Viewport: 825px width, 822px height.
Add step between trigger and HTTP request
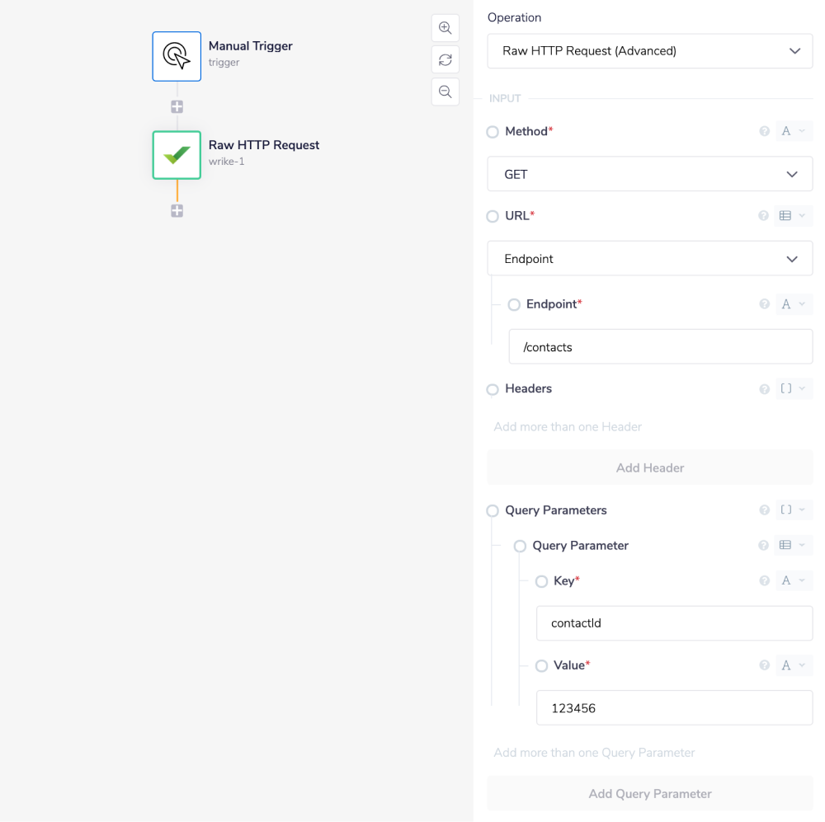click(x=177, y=106)
